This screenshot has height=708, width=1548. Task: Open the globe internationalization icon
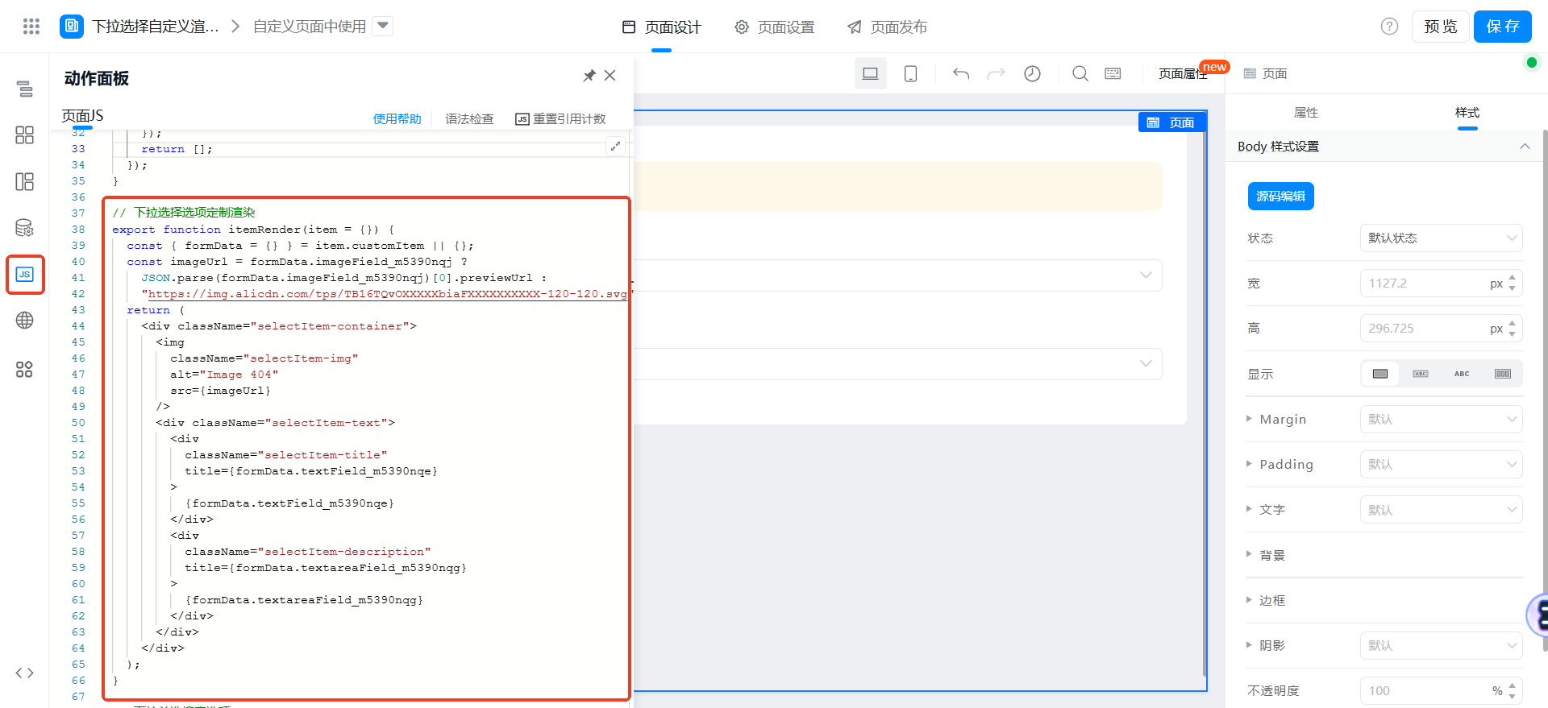(24, 321)
